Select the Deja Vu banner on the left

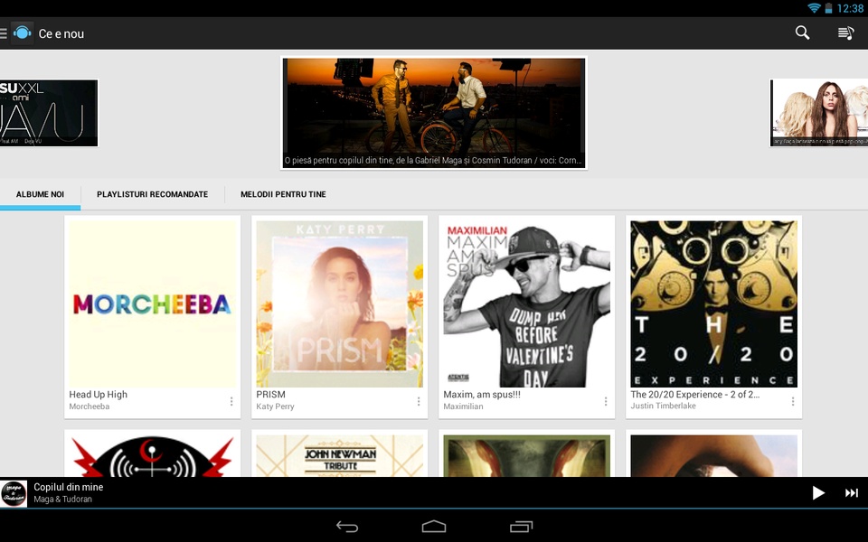click(x=49, y=113)
